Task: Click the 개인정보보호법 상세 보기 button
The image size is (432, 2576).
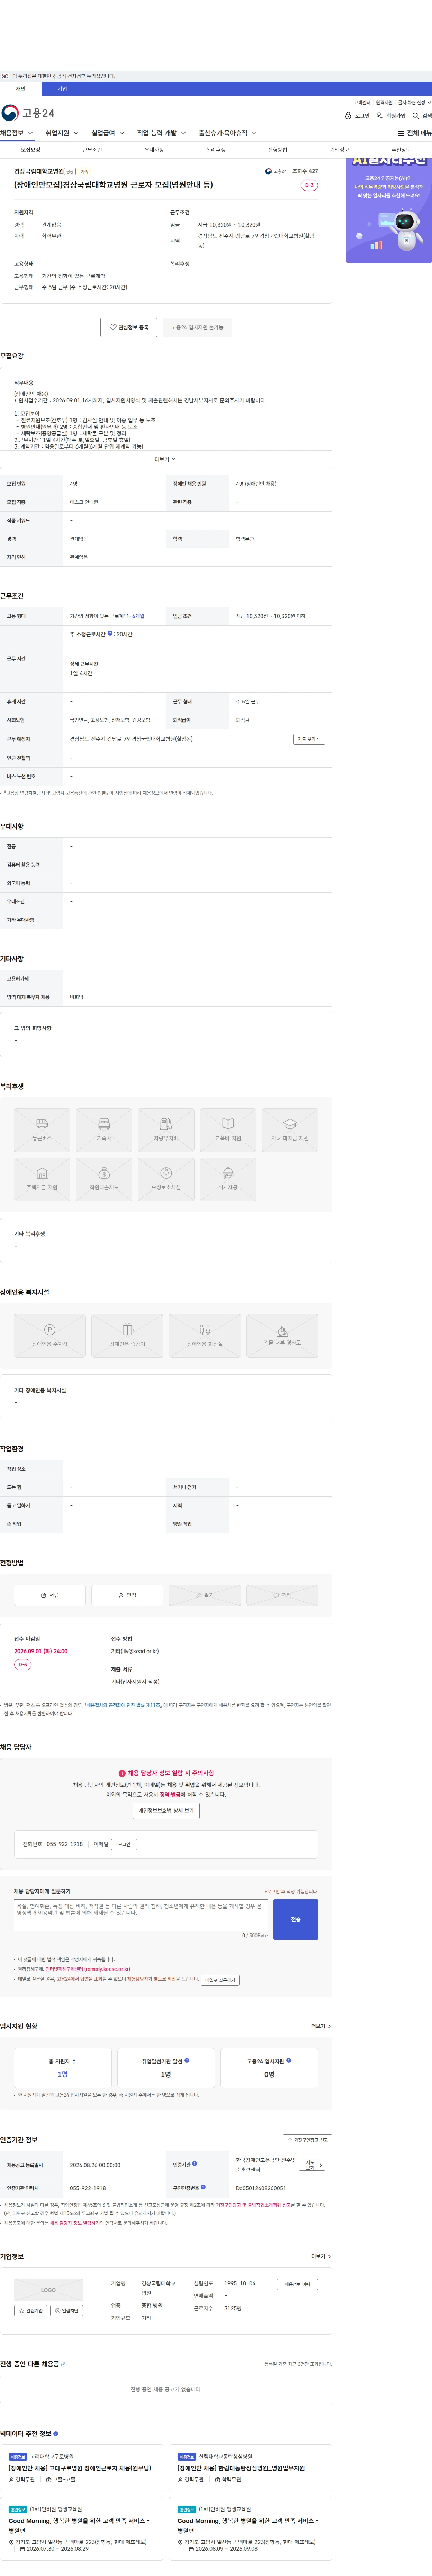Action: [166, 1811]
